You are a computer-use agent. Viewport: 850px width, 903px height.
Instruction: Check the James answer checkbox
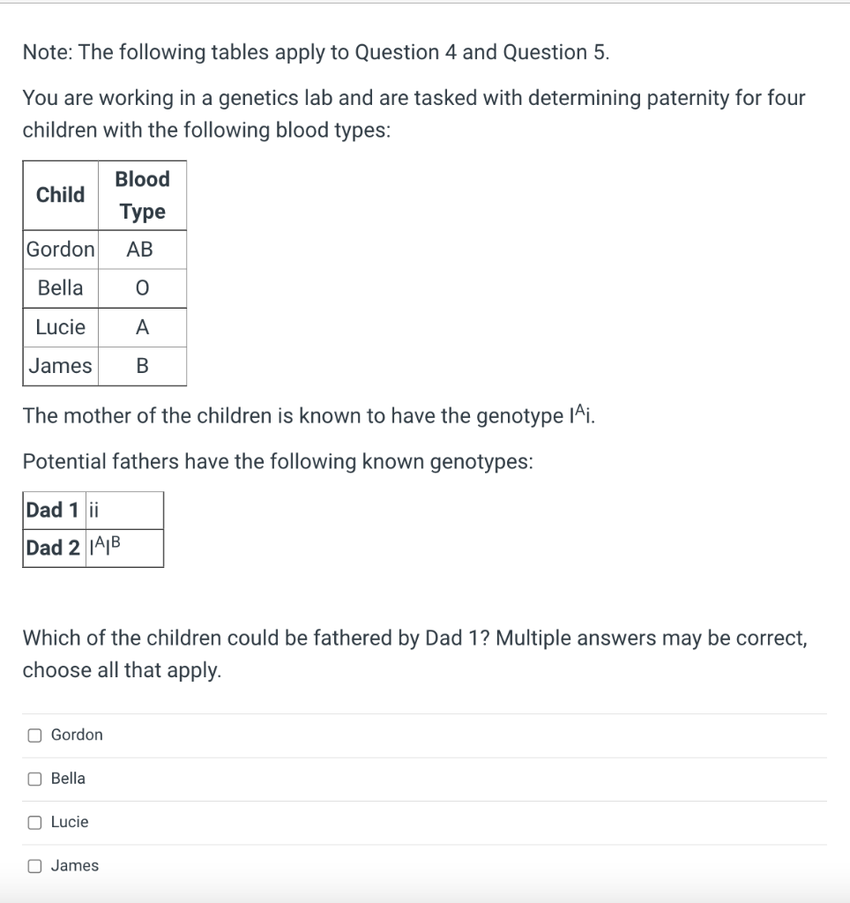33,865
